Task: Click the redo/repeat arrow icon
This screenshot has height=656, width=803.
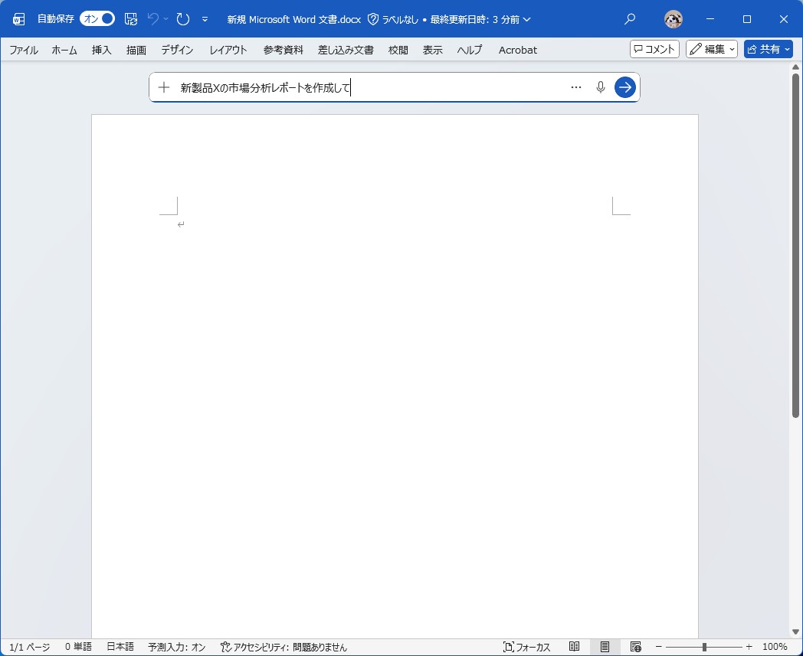Action: tap(182, 19)
